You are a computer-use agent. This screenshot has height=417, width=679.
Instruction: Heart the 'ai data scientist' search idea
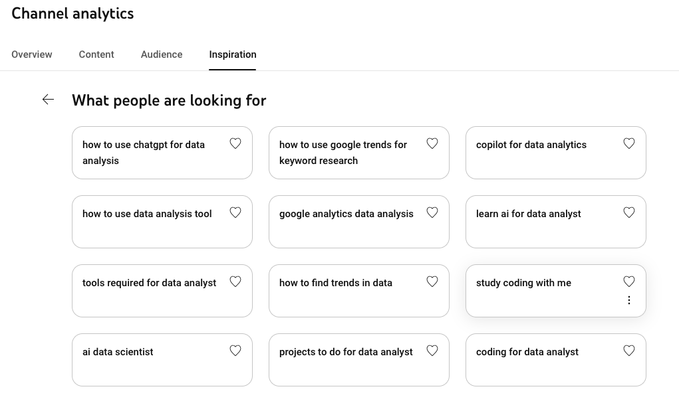pyautogui.click(x=235, y=351)
